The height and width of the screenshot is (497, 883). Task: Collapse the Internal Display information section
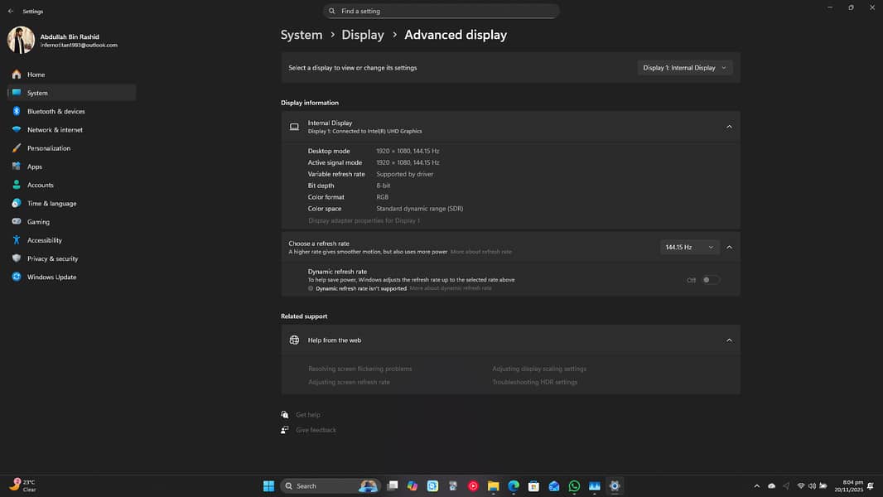point(729,127)
